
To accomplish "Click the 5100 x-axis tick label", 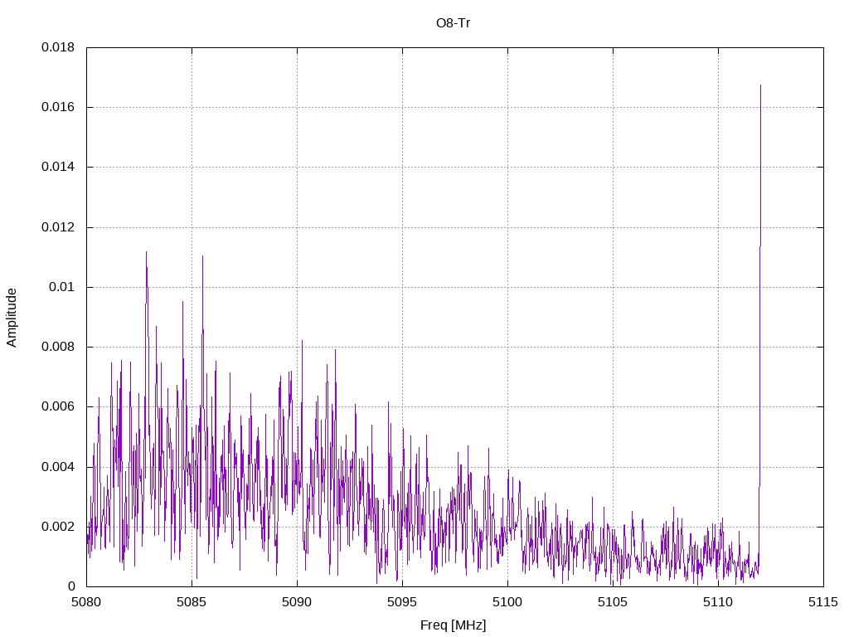I will click(x=507, y=602).
